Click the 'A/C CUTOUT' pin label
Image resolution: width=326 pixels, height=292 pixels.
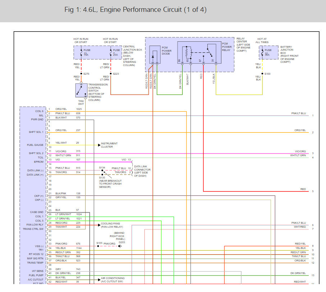coord(36,280)
